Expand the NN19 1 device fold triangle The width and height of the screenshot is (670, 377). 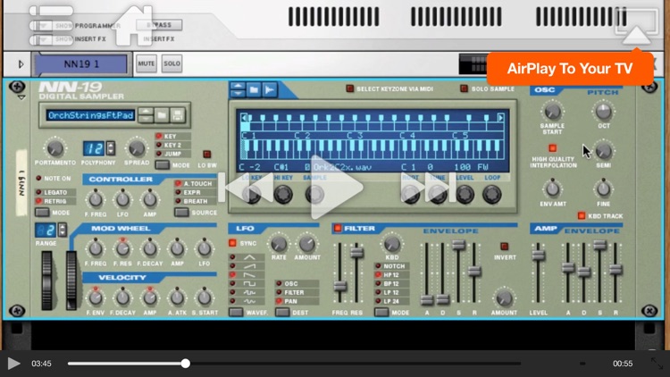pyautogui.click(x=21, y=64)
